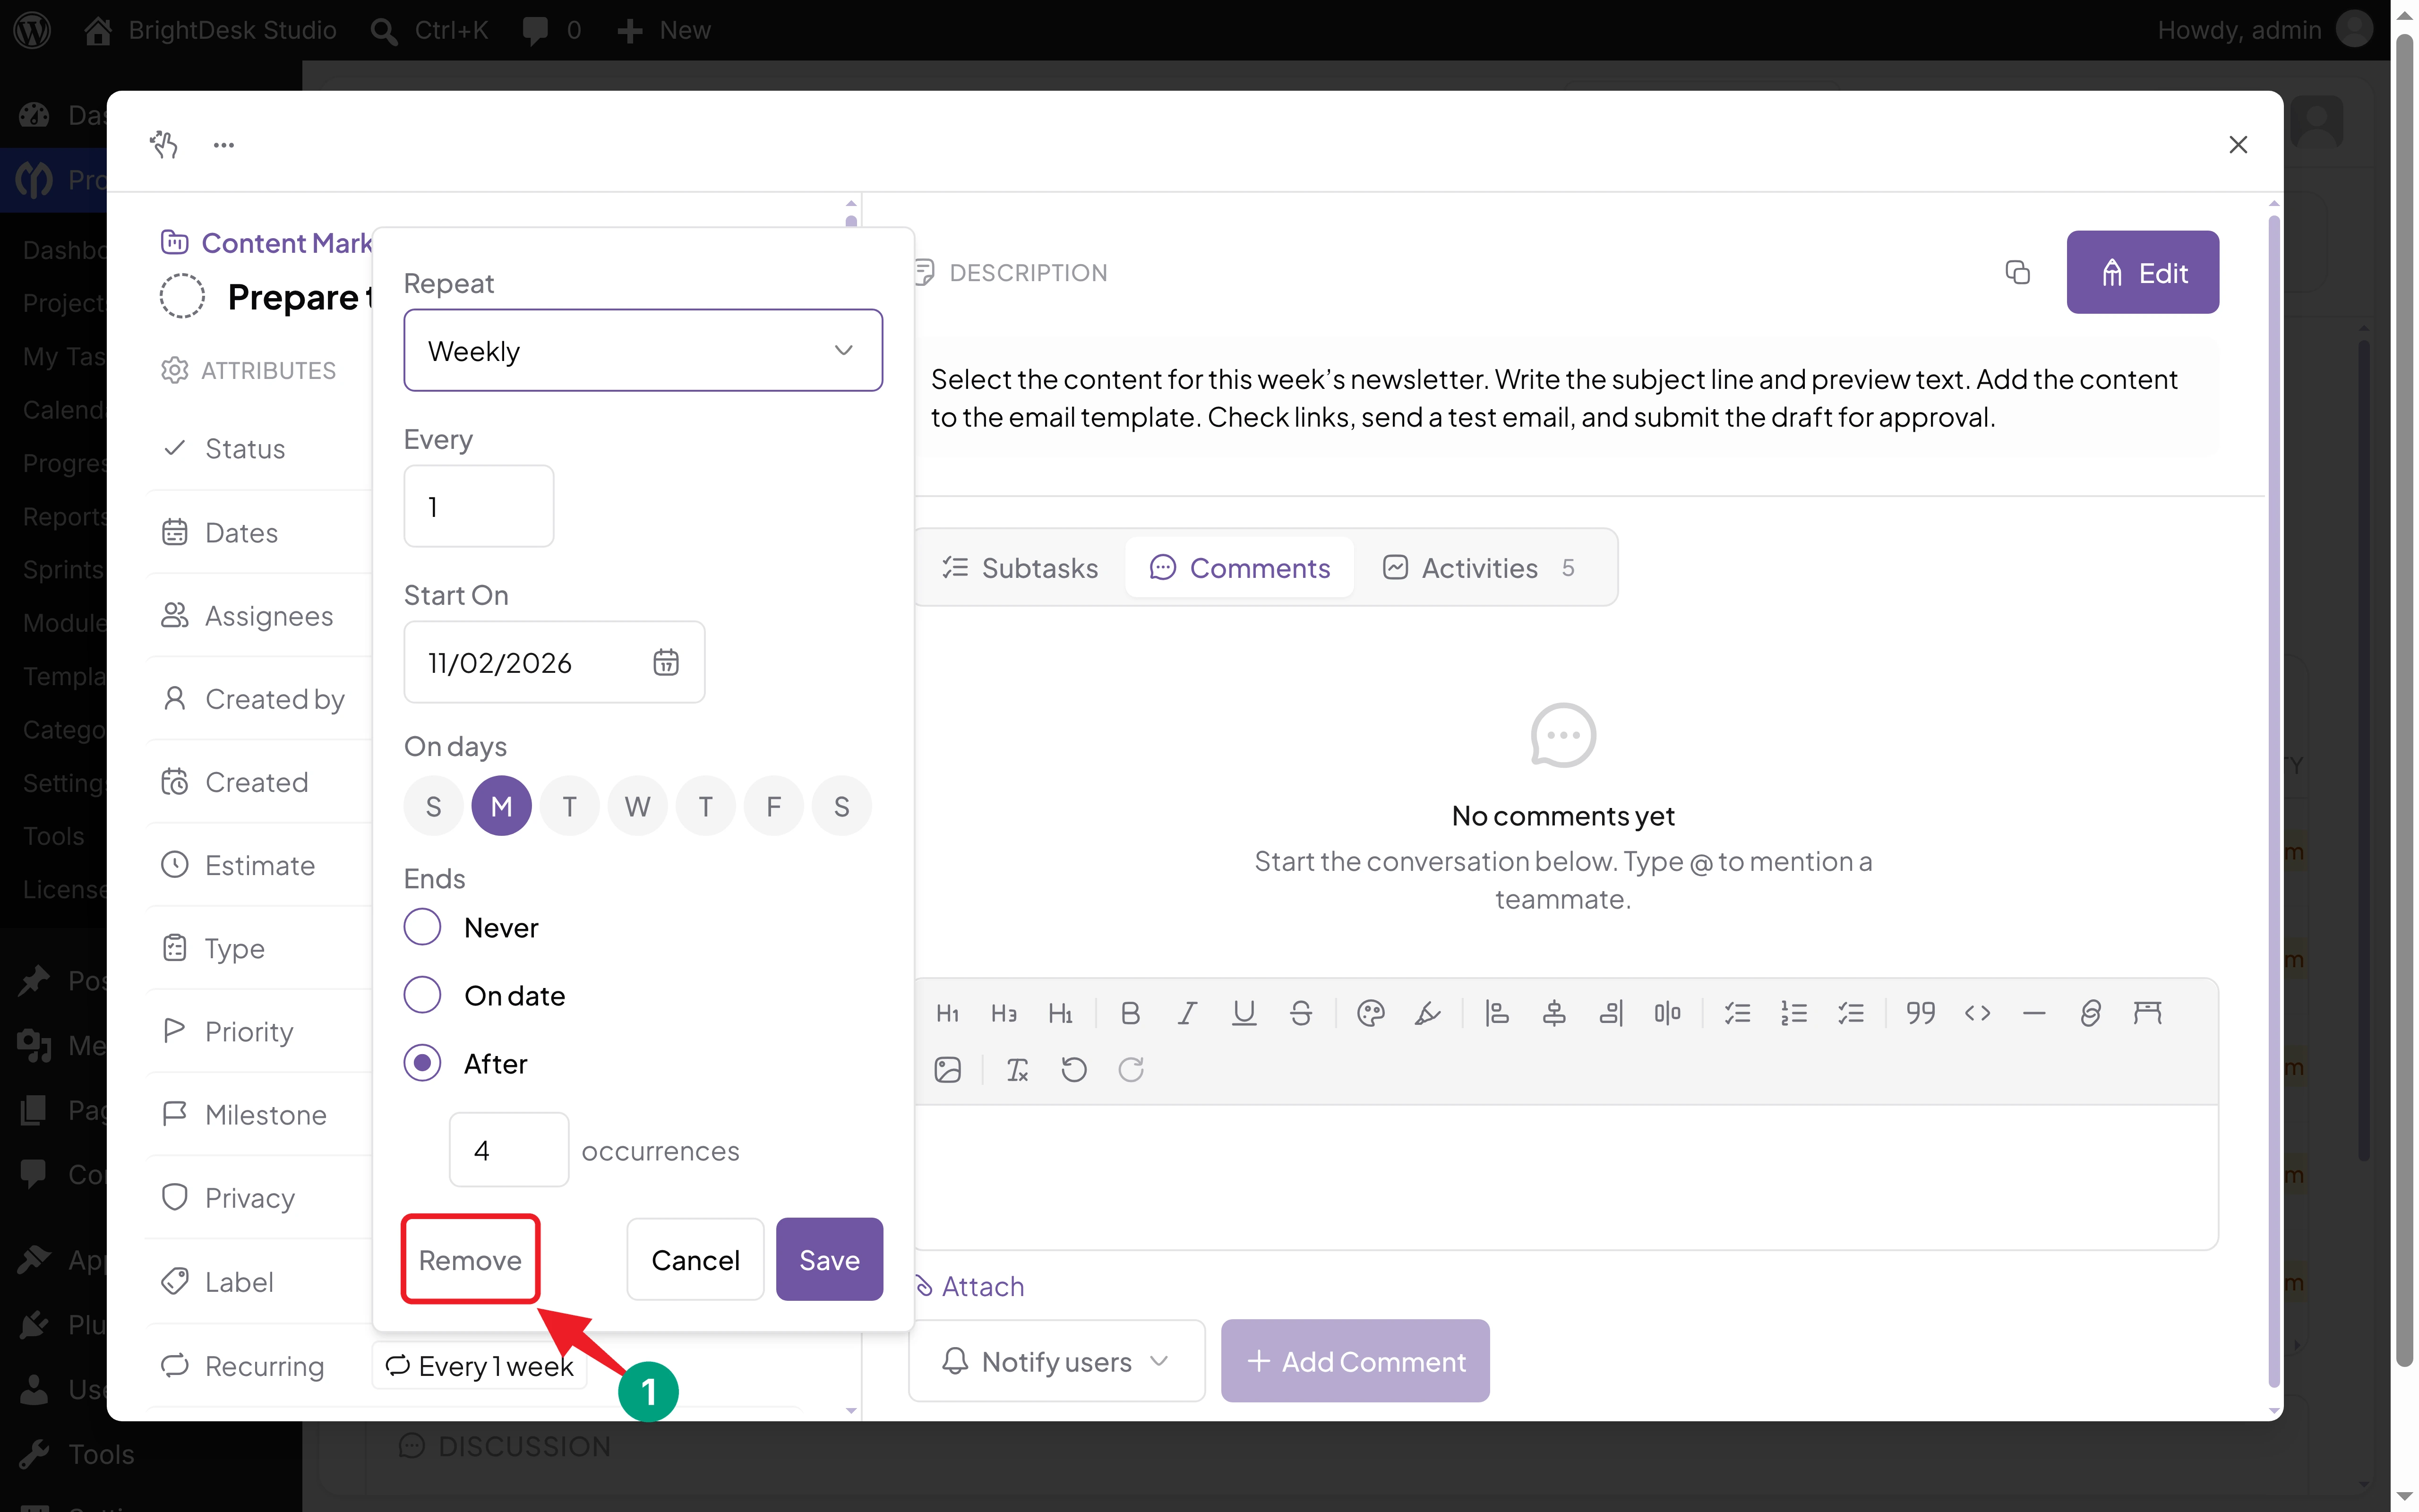Image resolution: width=2419 pixels, height=1512 pixels.
Task: Toggle Saturday in On days
Action: [x=841, y=806]
